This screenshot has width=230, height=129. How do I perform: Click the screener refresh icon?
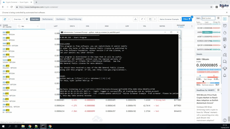[x=5, y=19]
